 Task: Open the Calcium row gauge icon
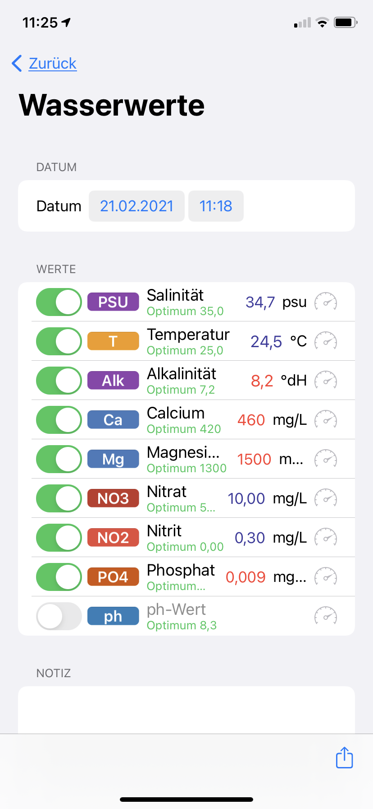pos(325,420)
